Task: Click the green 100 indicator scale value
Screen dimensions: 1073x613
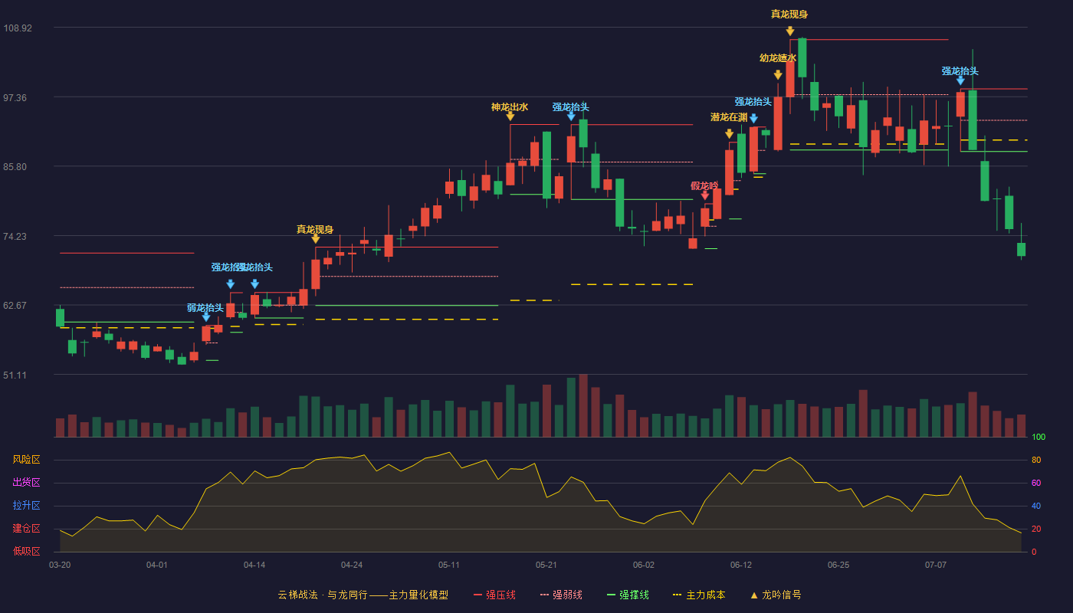Action: pyautogui.click(x=1039, y=437)
